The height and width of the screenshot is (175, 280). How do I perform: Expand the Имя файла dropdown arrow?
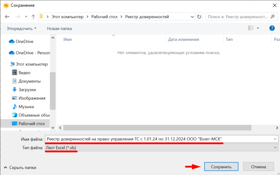click(x=275, y=139)
